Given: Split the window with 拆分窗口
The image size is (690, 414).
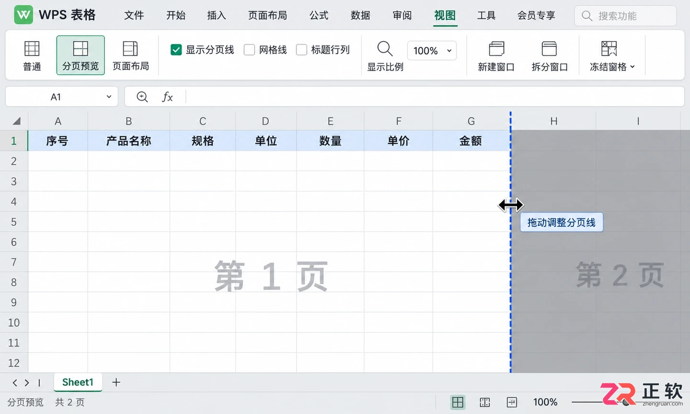Looking at the screenshot, I should pos(550,56).
